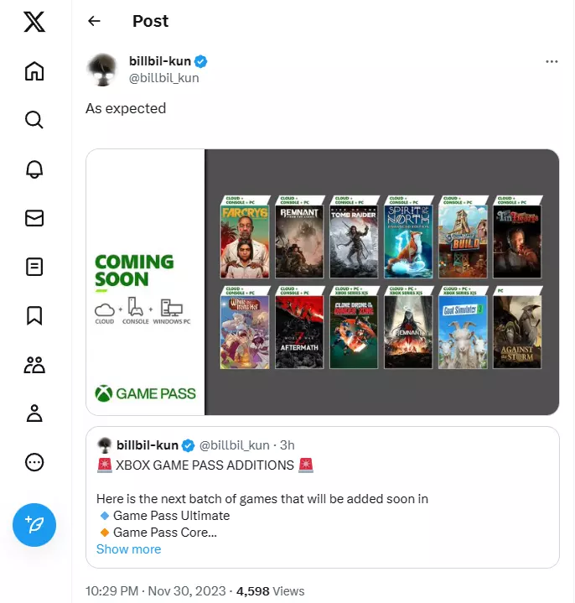
Task: Open Notifications bell icon
Action: click(x=34, y=169)
